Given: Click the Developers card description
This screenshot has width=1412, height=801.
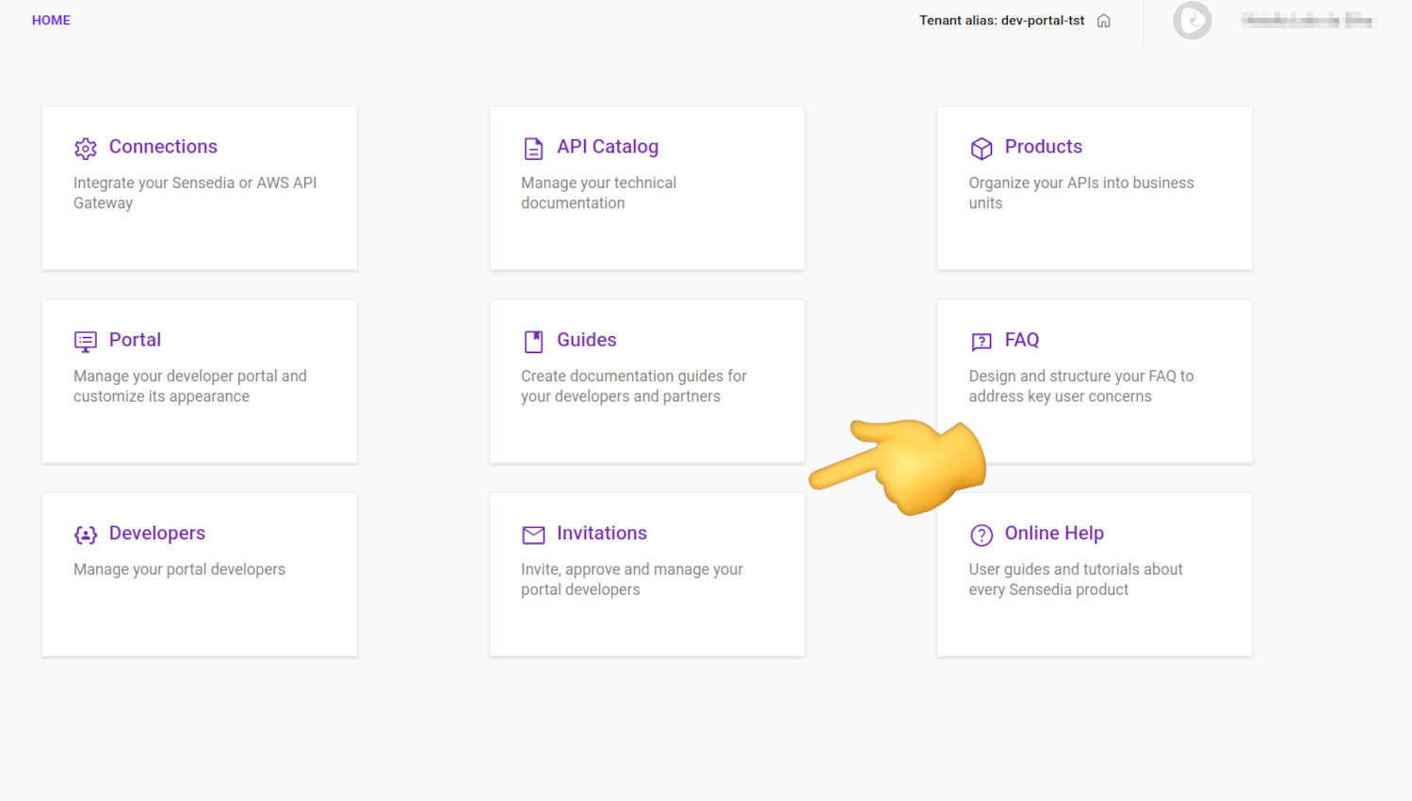Looking at the screenshot, I should [179, 569].
